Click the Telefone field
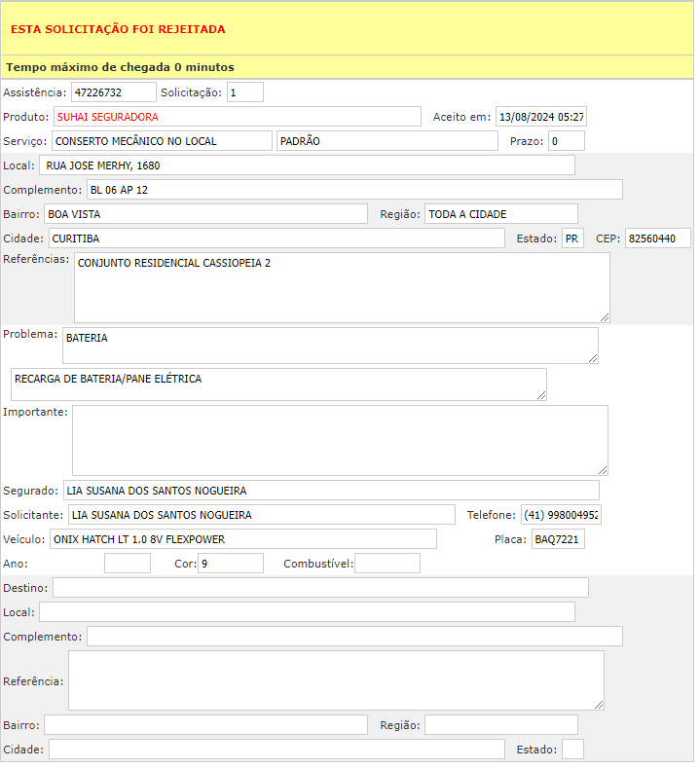This screenshot has height=769, width=700. [x=561, y=515]
